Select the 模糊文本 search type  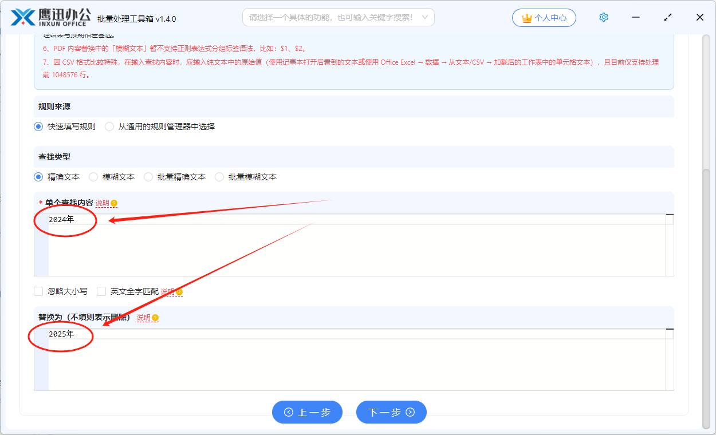[93, 177]
